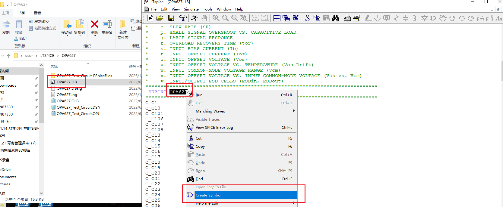503x207 pixels.
Task: Open the 复制到 dropdown button
Action: click(x=79, y=28)
